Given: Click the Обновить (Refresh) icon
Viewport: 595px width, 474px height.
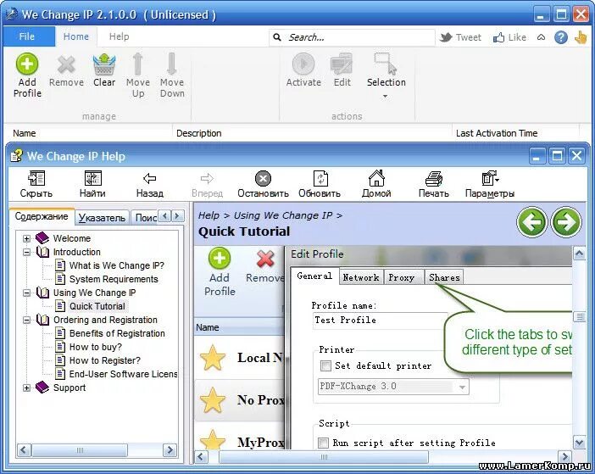Looking at the screenshot, I should (x=320, y=178).
